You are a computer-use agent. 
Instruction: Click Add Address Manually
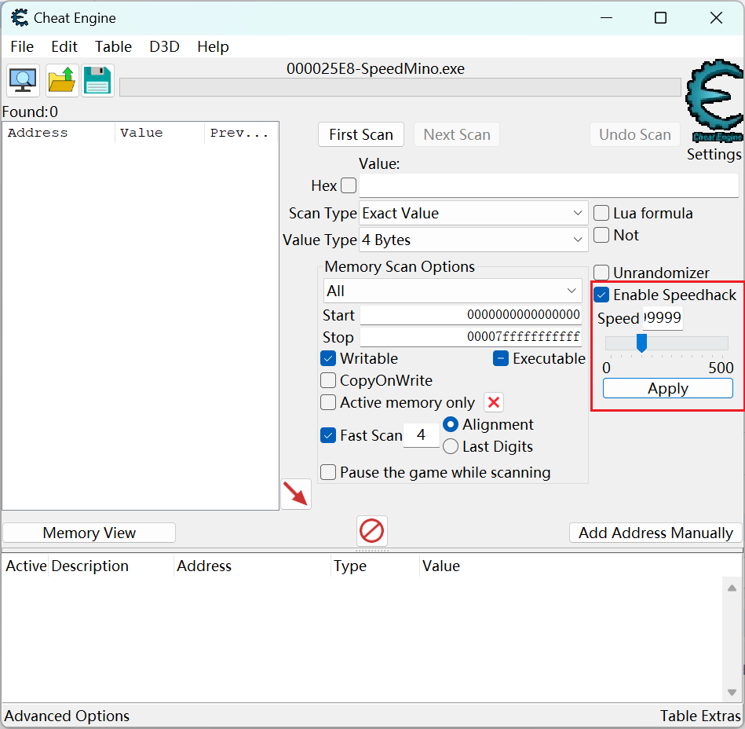click(656, 533)
